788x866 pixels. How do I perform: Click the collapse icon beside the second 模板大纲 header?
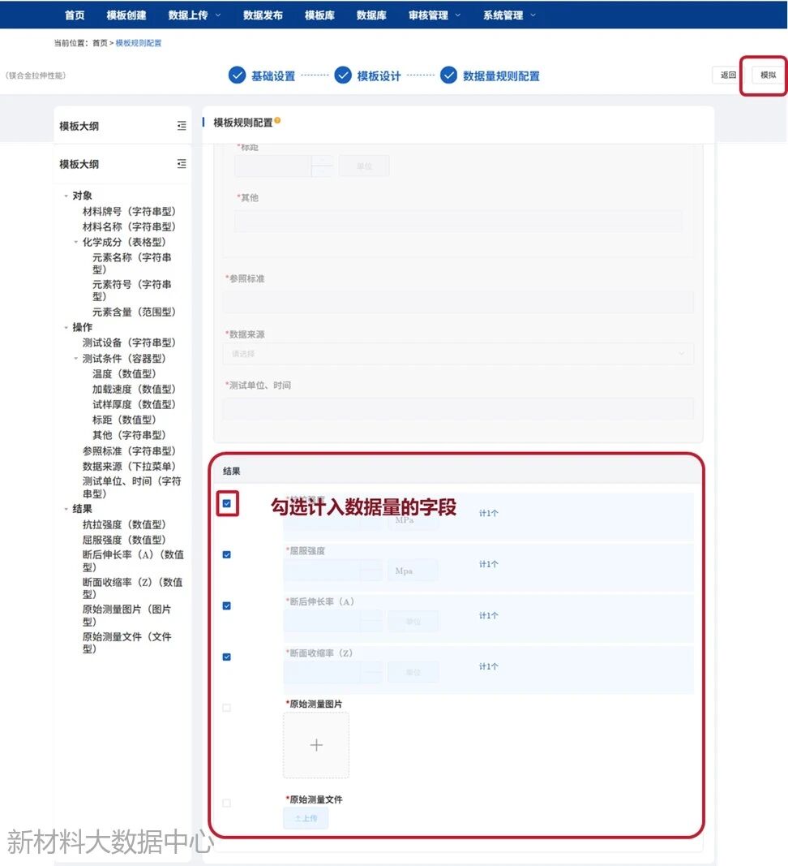pyautogui.click(x=182, y=164)
